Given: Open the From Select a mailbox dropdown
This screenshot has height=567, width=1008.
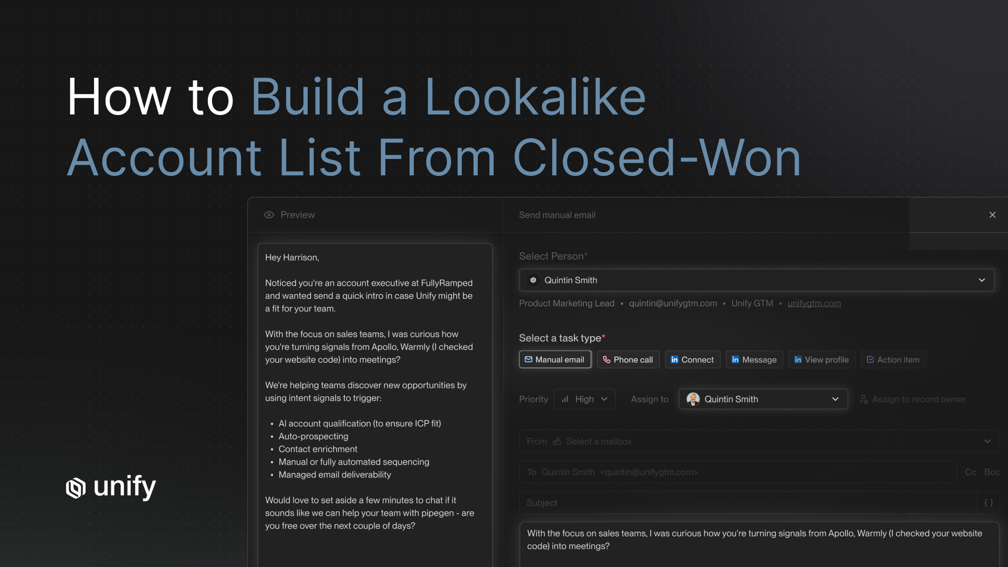Looking at the screenshot, I should (x=759, y=442).
